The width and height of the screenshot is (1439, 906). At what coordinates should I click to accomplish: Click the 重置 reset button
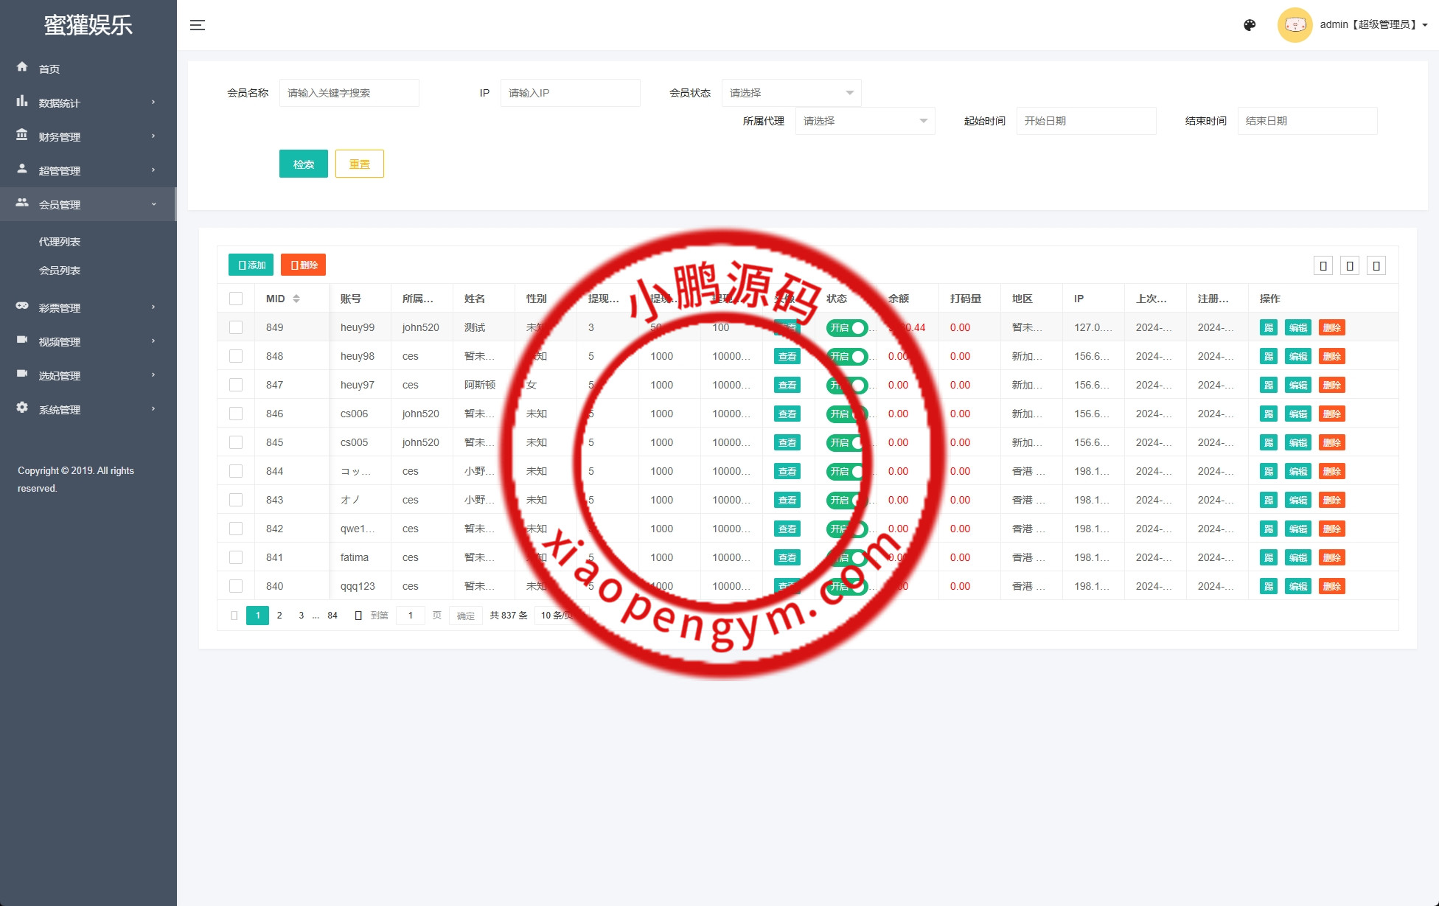pos(359,164)
